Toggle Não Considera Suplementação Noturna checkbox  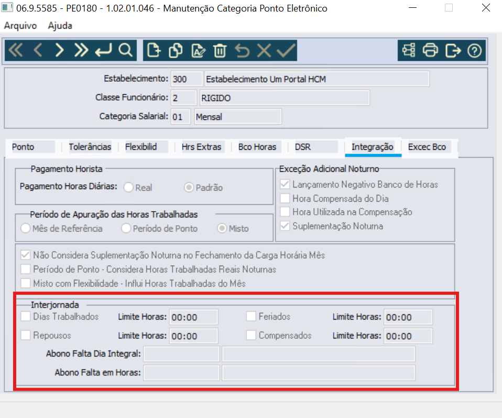(x=25, y=255)
